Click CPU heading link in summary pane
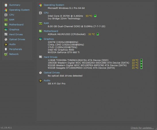The width and height of the screenshot is (157, 130). coord(46,13)
